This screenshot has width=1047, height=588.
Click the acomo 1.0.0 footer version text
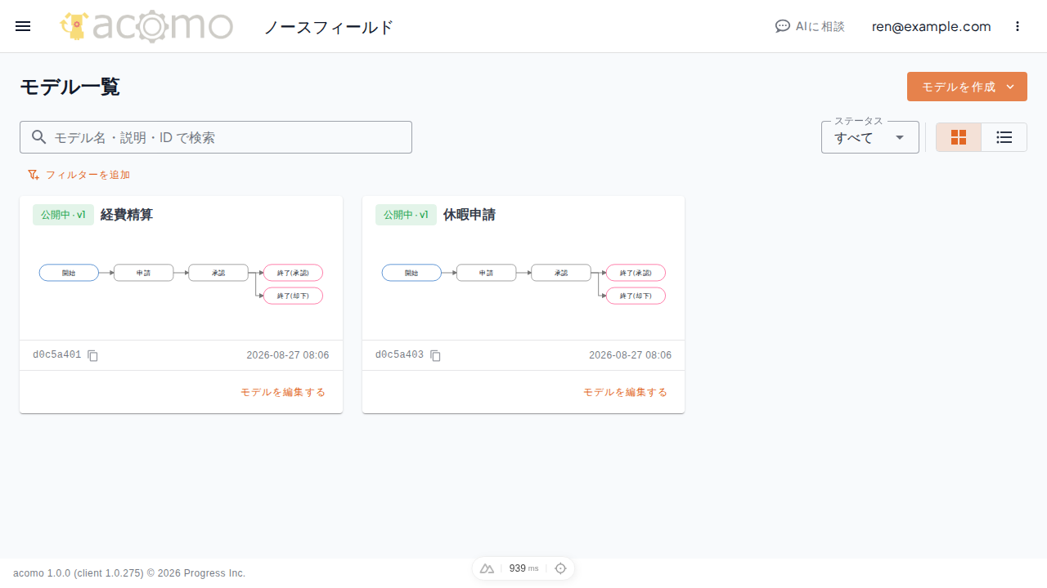[x=129, y=573]
